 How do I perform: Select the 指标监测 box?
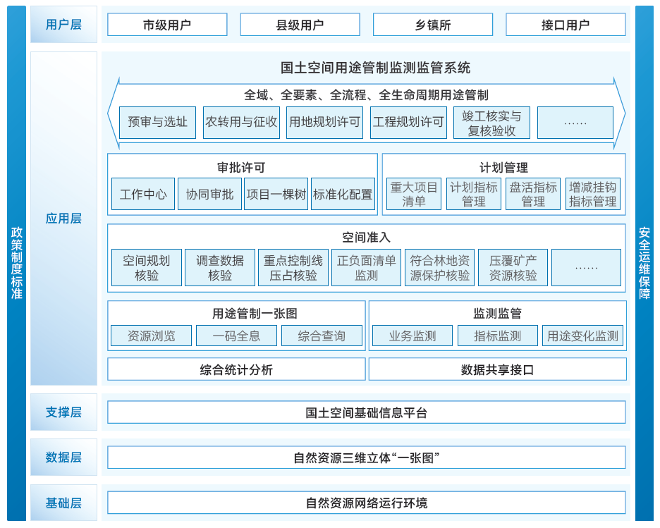tap(498, 336)
